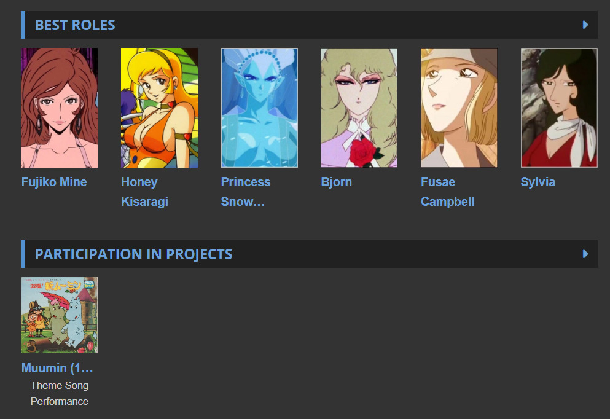Expand the Participation in Projects arrow
Image resolution: width=610 pixels, height=419 pixels.
coord(585,254)
